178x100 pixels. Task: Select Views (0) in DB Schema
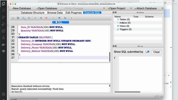pos(124,26)
